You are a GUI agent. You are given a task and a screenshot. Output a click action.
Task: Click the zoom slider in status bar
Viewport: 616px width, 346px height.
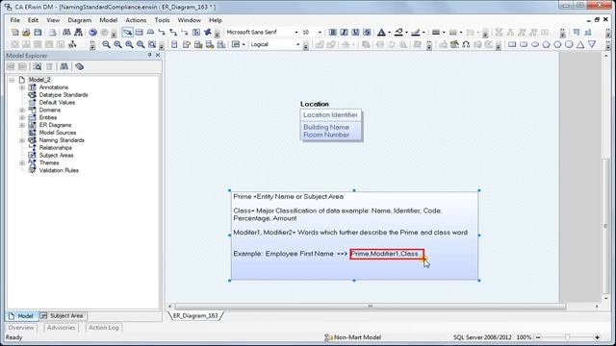pyautogui.click(x=567, y=337)
